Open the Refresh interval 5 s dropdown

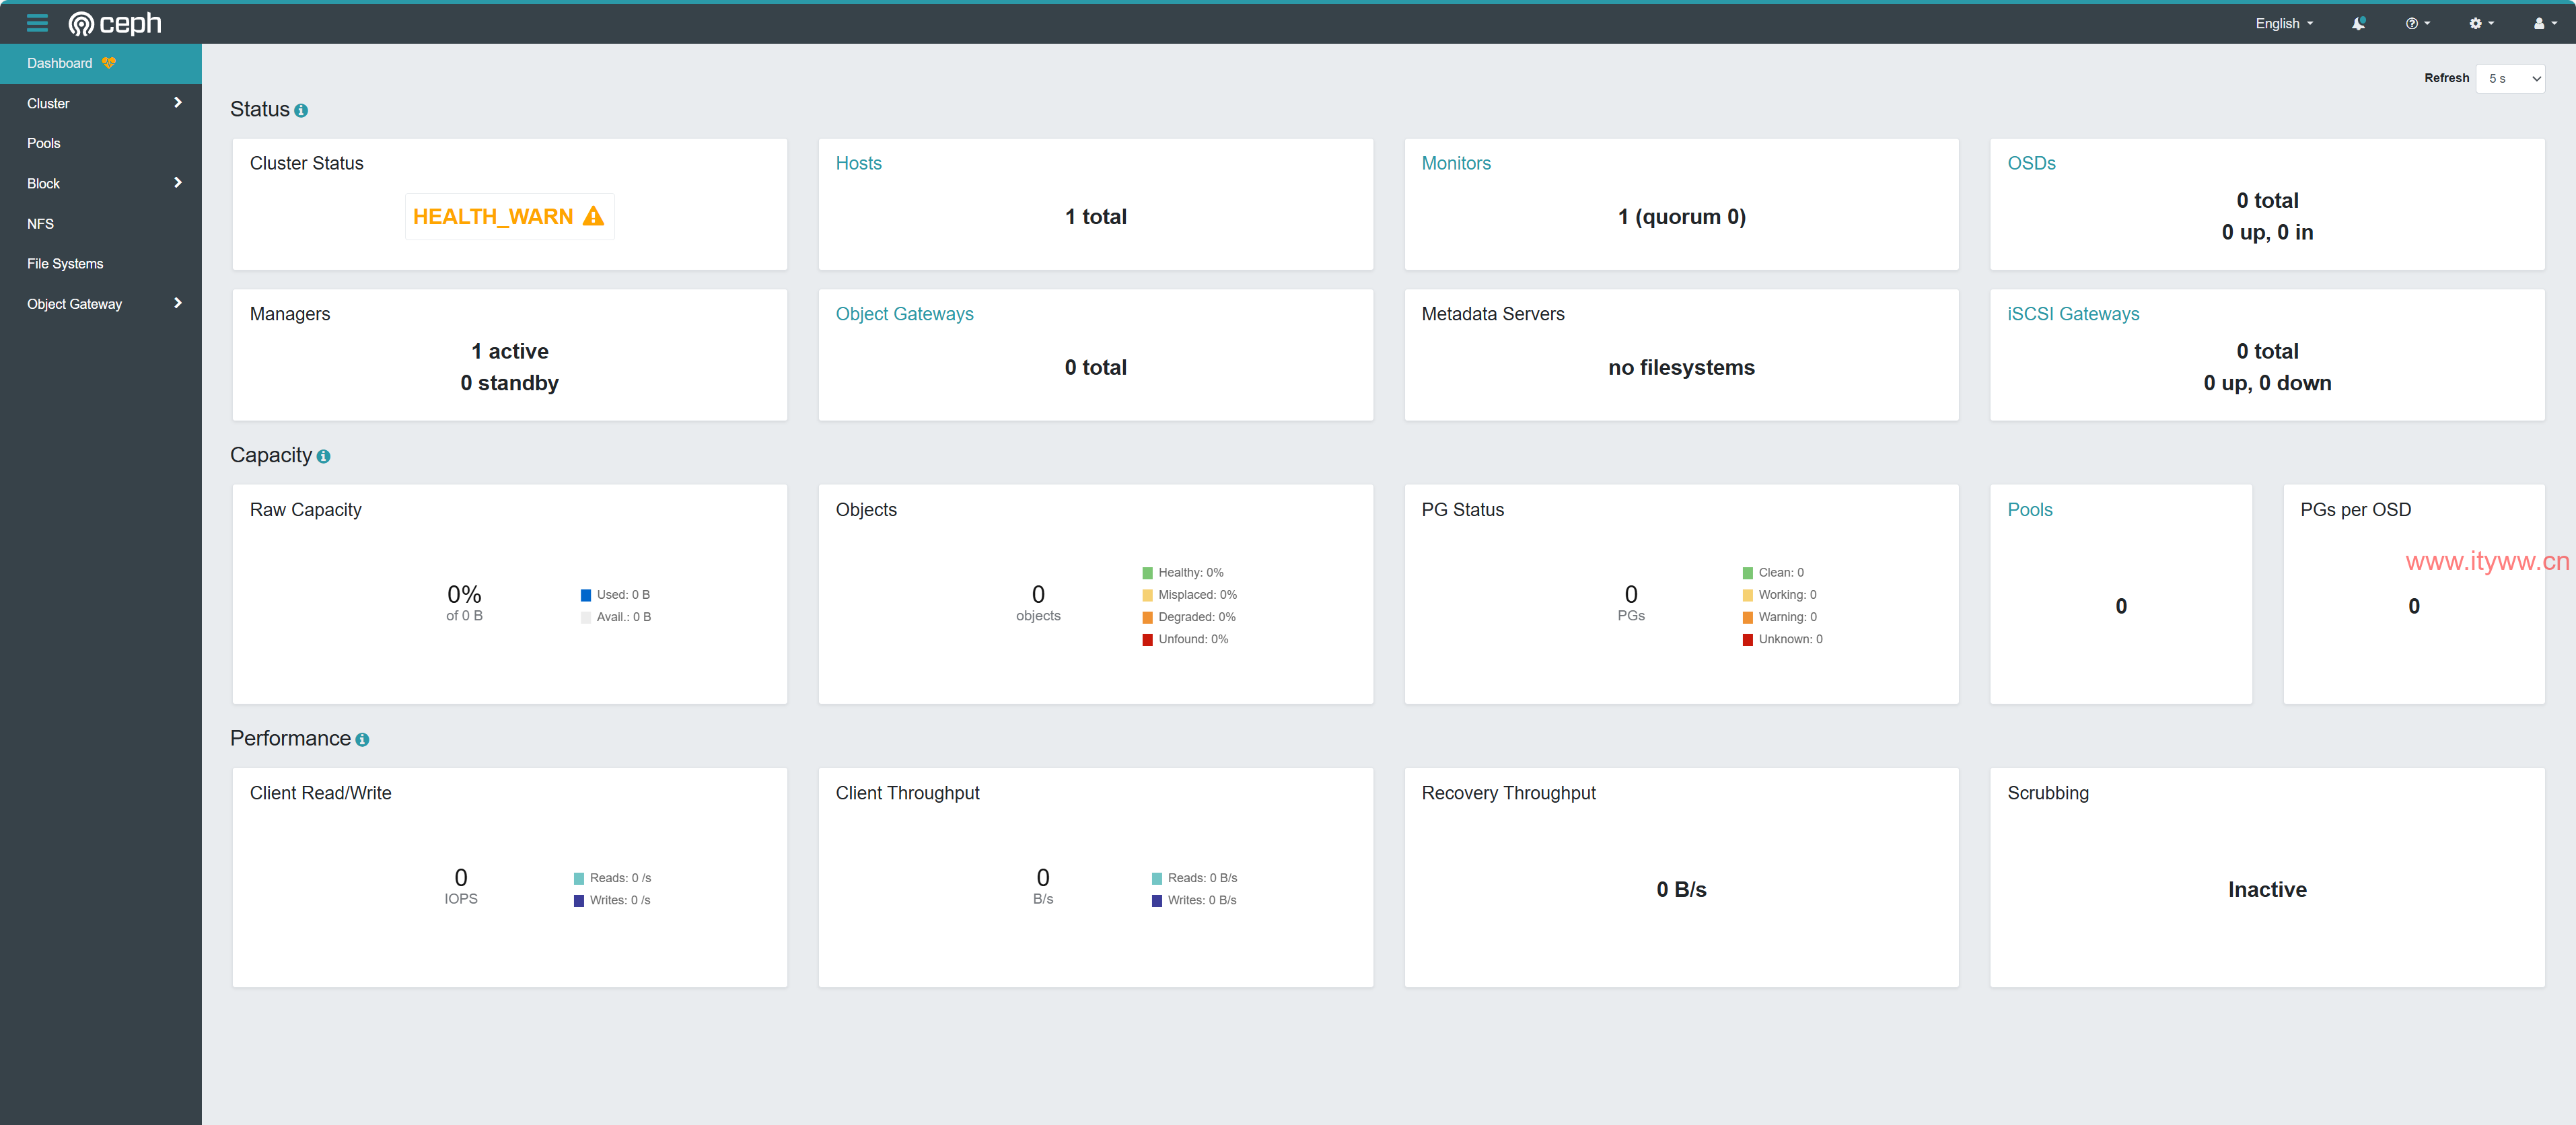[x=2510, y=78]
